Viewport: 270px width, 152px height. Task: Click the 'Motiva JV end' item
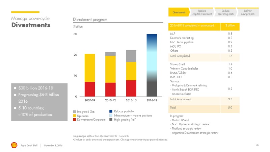(180, 120)
